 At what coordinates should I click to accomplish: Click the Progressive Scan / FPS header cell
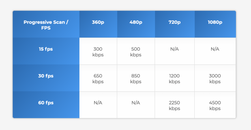(46, 25)
